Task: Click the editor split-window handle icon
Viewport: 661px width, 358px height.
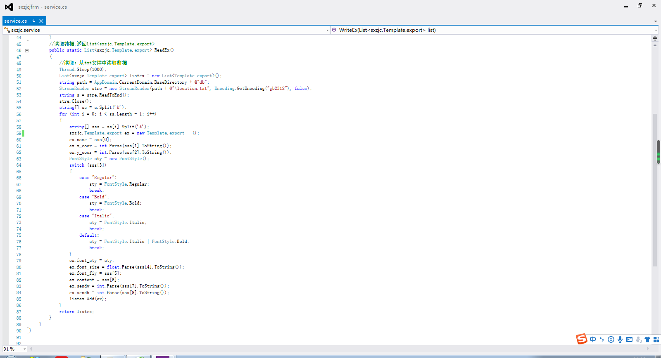Action: pyautogui.click(x=655, y=38)
